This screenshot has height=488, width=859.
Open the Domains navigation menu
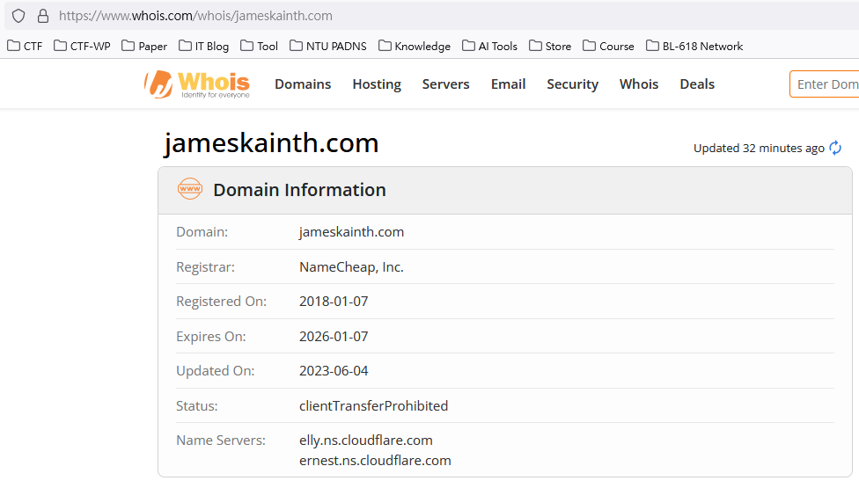point(303,84)
